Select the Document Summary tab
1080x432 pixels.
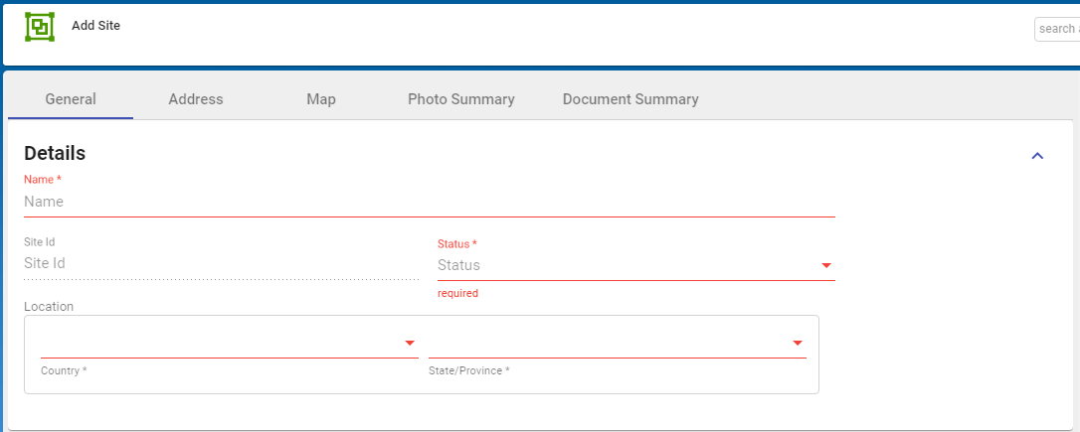[630, 99]
